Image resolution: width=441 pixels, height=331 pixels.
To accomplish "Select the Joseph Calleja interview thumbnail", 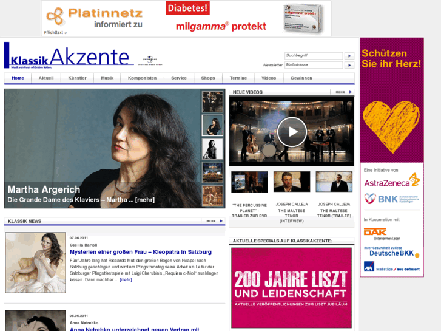I will point(292,182).
